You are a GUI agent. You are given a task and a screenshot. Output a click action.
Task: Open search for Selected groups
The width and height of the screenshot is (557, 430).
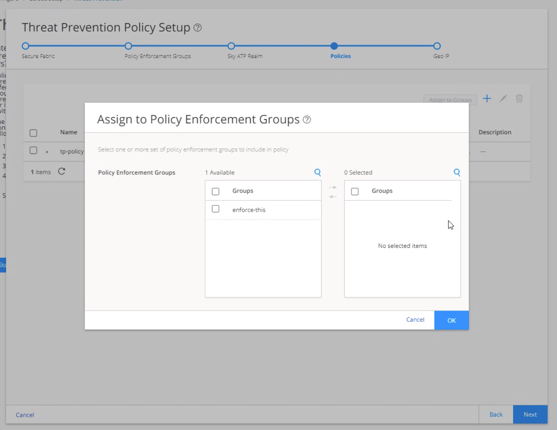pos(457,172)
